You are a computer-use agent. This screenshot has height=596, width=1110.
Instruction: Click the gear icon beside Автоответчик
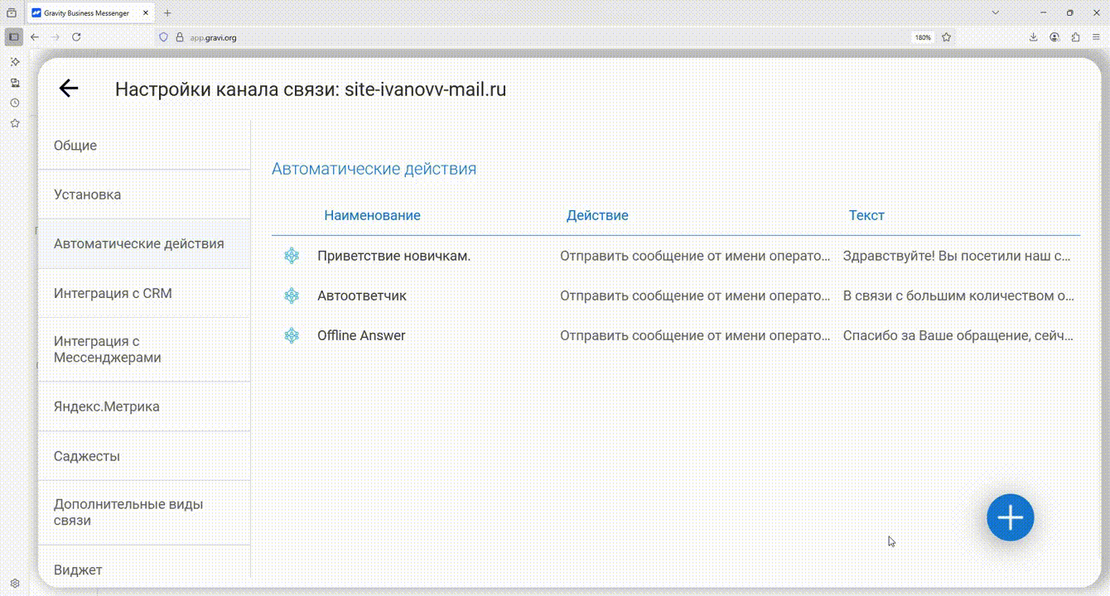tap(292, 296)
